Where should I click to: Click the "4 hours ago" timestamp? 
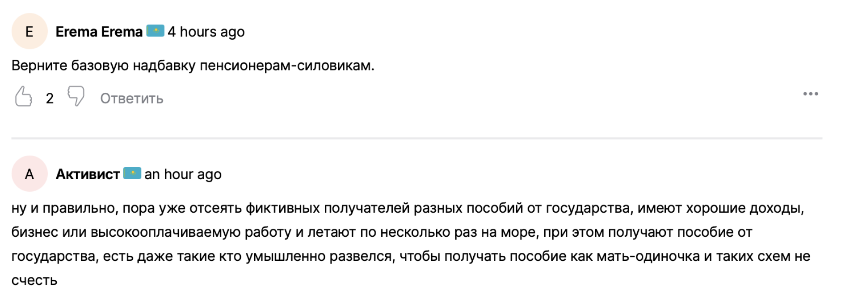click(x=206, y=32)
